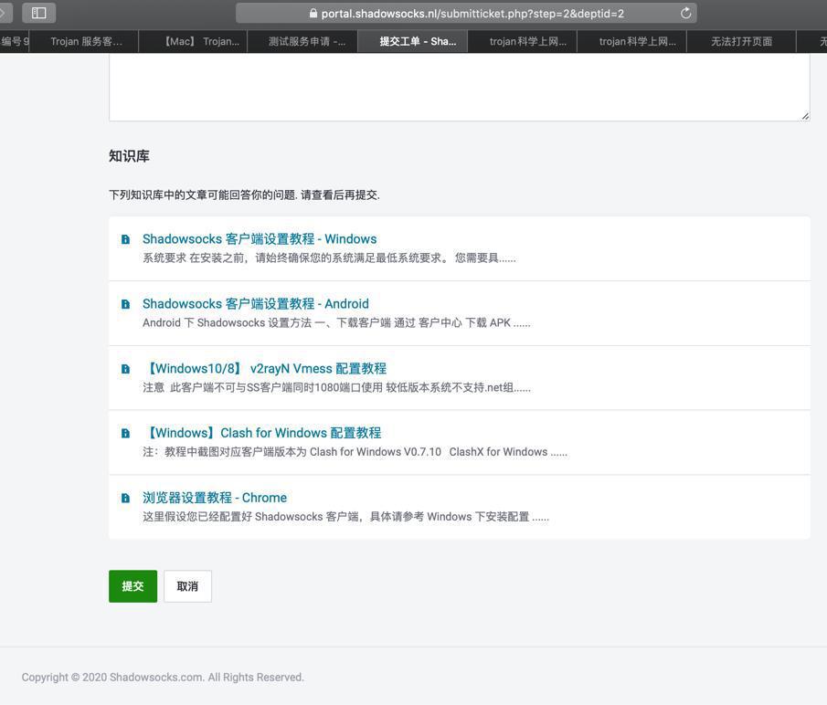This screenshot has height=705, width=827.
Task: Click the URL address bar
Action: click(466, 13)
